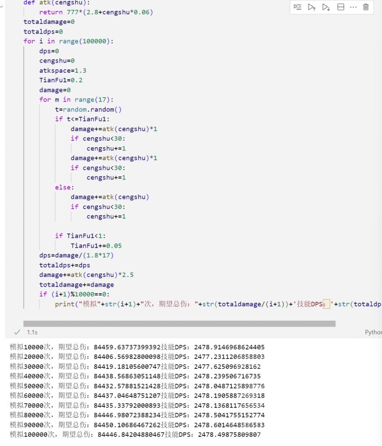Delete the cell using the trash icon
382x446 pixels.
click(366, 7)
